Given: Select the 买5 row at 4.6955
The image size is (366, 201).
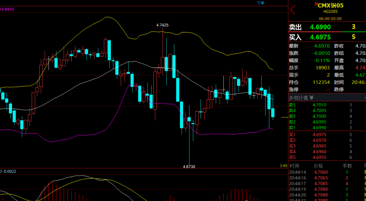Looking at the screenshot, I should click(327, 157).
